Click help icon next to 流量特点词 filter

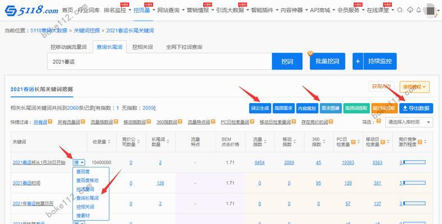[213, 122]
